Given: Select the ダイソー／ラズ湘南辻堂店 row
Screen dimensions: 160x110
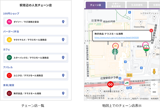Looking at the screenshot, I should coord(36,22).
